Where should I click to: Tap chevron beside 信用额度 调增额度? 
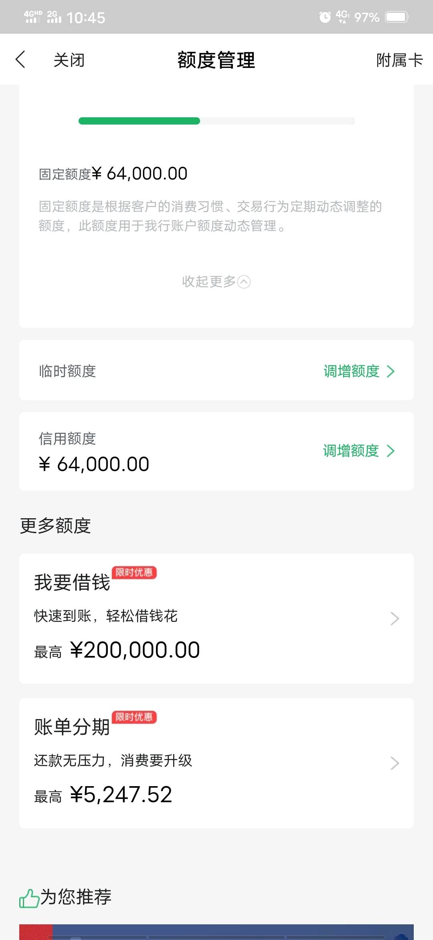pyautogui.click(x=391, y=451)
